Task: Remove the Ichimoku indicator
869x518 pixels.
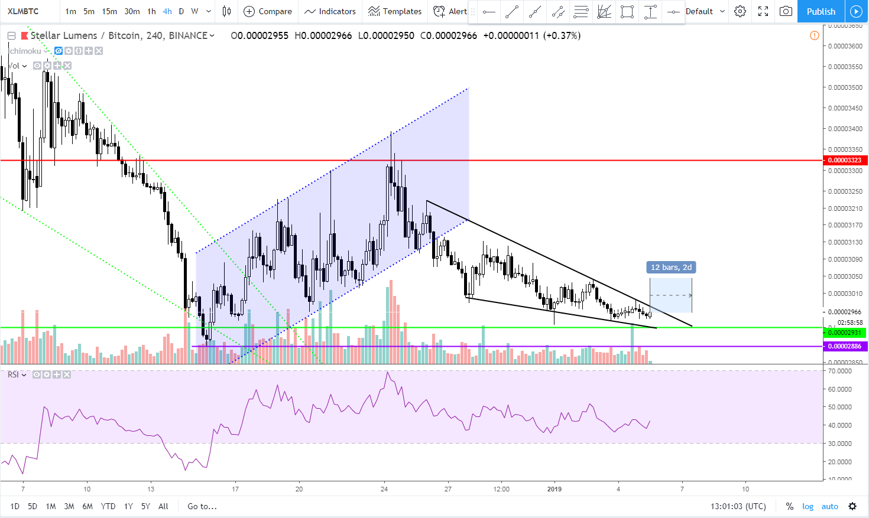Action: click(99, 51)
